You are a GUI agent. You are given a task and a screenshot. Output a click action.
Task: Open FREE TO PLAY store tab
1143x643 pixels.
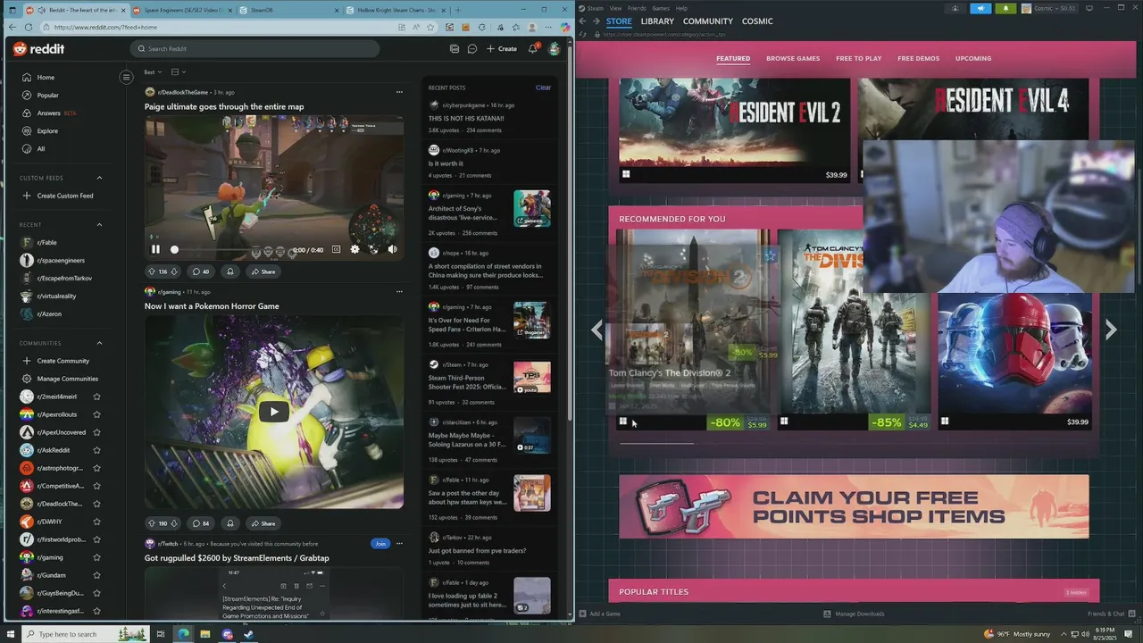[858, 58]
